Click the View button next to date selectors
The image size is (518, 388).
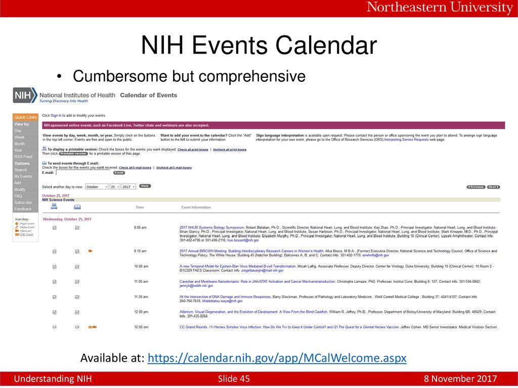[145, 186]
